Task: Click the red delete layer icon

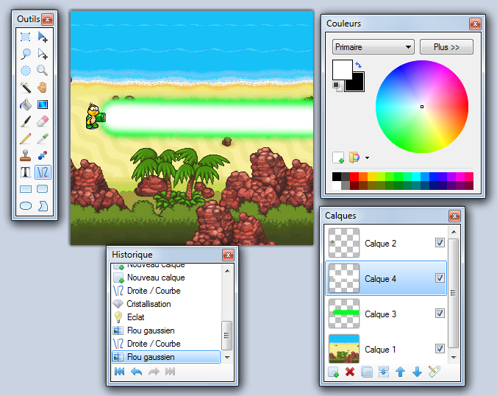Action: click(350, 372)
